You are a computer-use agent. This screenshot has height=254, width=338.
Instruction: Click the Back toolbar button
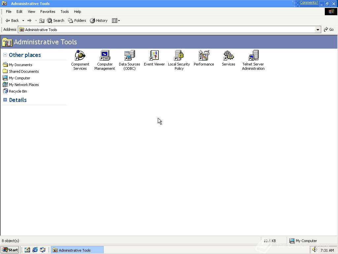(12, 21)
